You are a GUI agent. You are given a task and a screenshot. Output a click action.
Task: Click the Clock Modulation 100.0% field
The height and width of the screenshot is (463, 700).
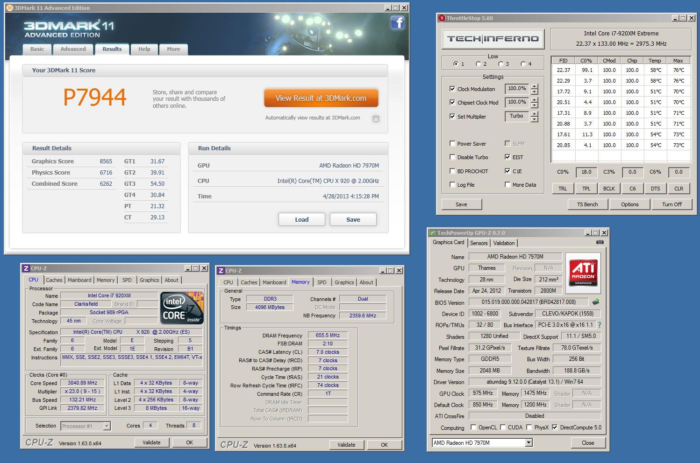pyautogui.click(x=517, y=89)
